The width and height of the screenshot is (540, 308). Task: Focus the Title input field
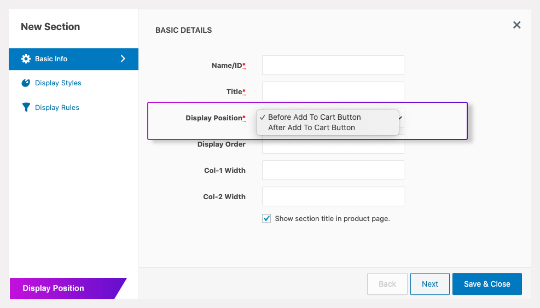pyautogui.click(x=333, y=91)
